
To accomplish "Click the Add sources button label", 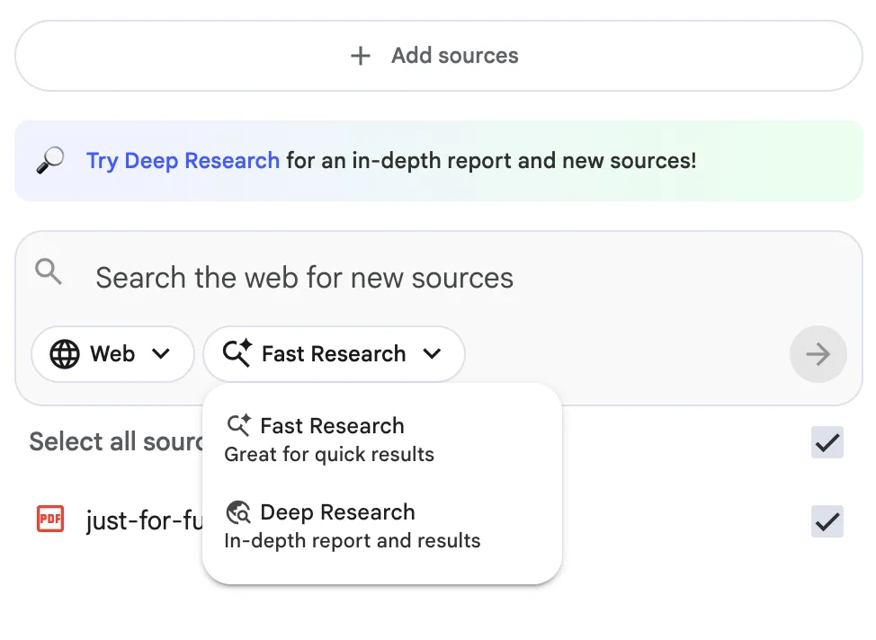I will pyautogui.click(x=454, y=56).
